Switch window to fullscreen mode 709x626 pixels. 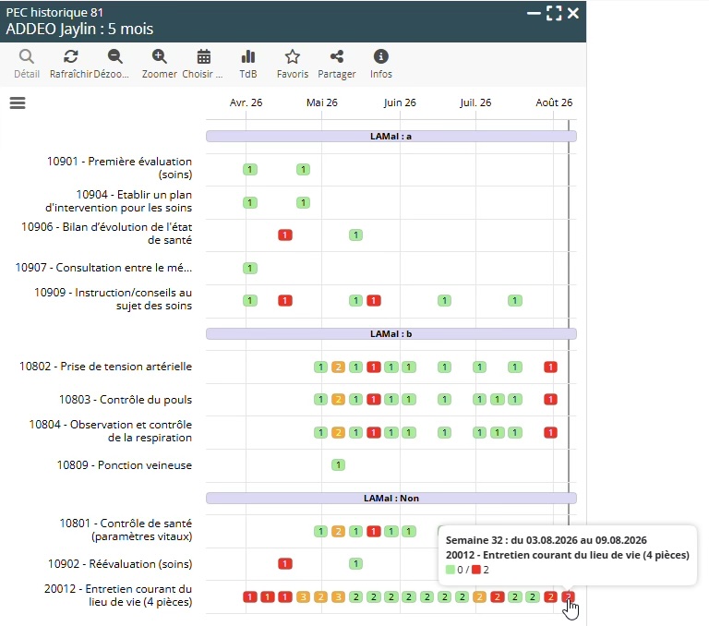[554, 13]
